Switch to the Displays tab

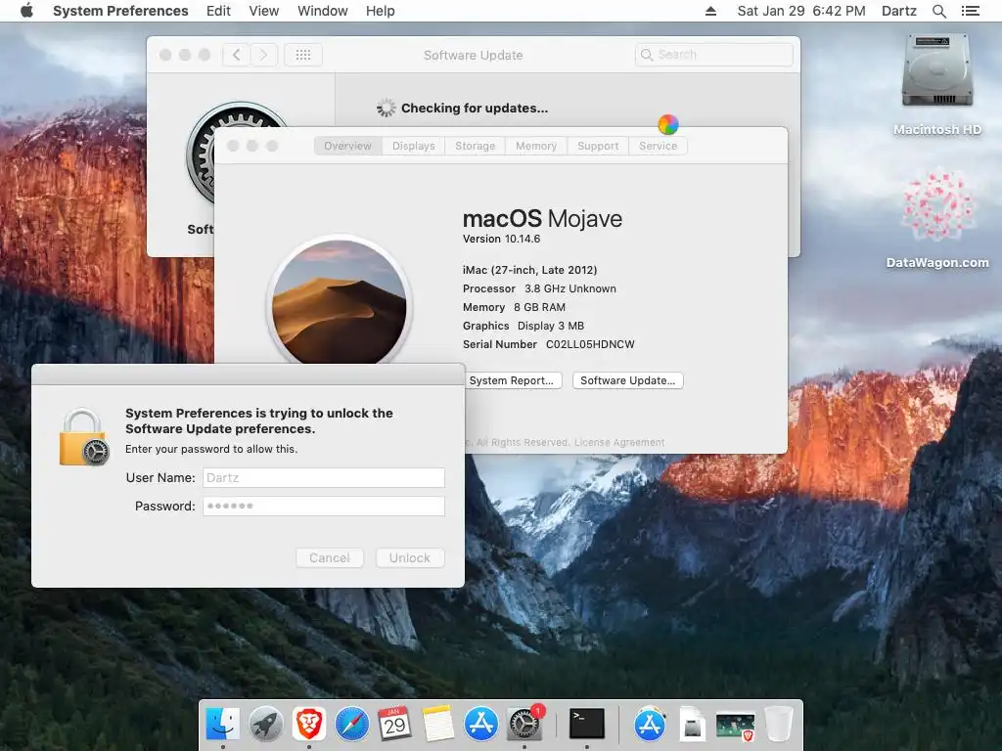click(x=414, y=146)
